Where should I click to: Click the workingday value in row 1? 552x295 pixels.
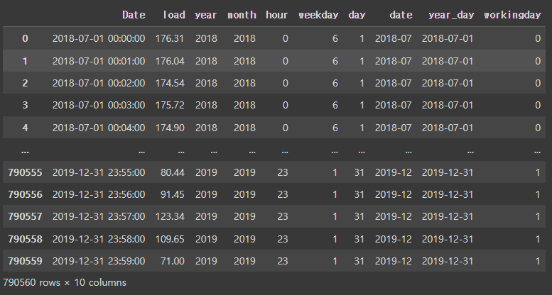coord(538,61)
